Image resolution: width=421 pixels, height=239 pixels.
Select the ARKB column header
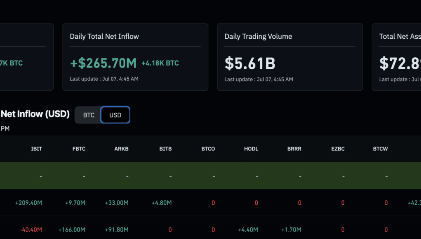point(121,149)
